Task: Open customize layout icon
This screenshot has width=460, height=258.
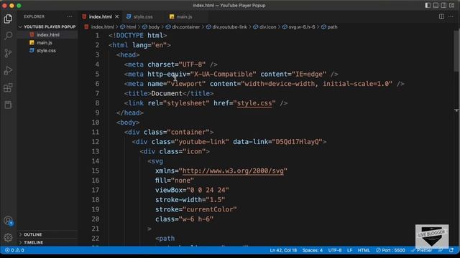Action: 452,5
